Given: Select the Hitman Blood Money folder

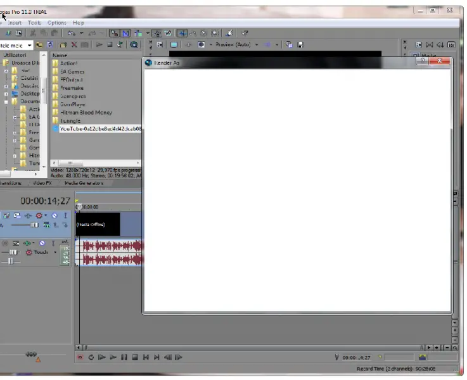Looking at the screenshot, I should click(86, 113).
